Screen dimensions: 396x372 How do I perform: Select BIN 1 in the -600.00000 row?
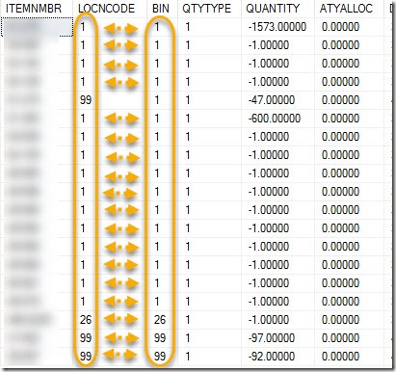157,119
